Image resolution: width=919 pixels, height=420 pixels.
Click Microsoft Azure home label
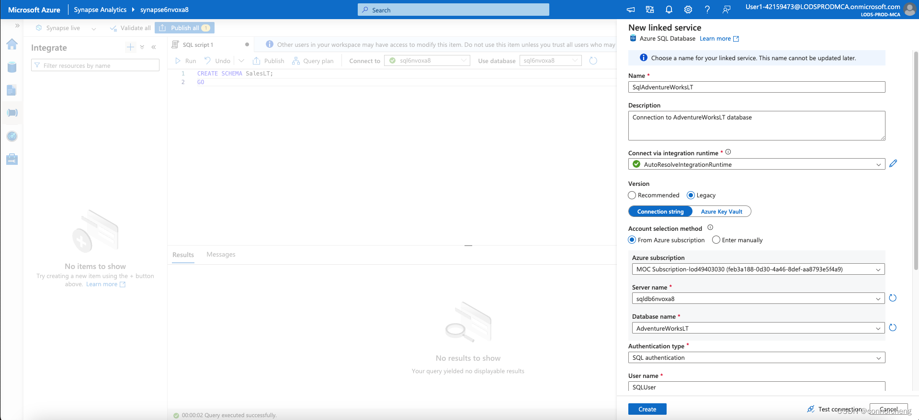34,10
